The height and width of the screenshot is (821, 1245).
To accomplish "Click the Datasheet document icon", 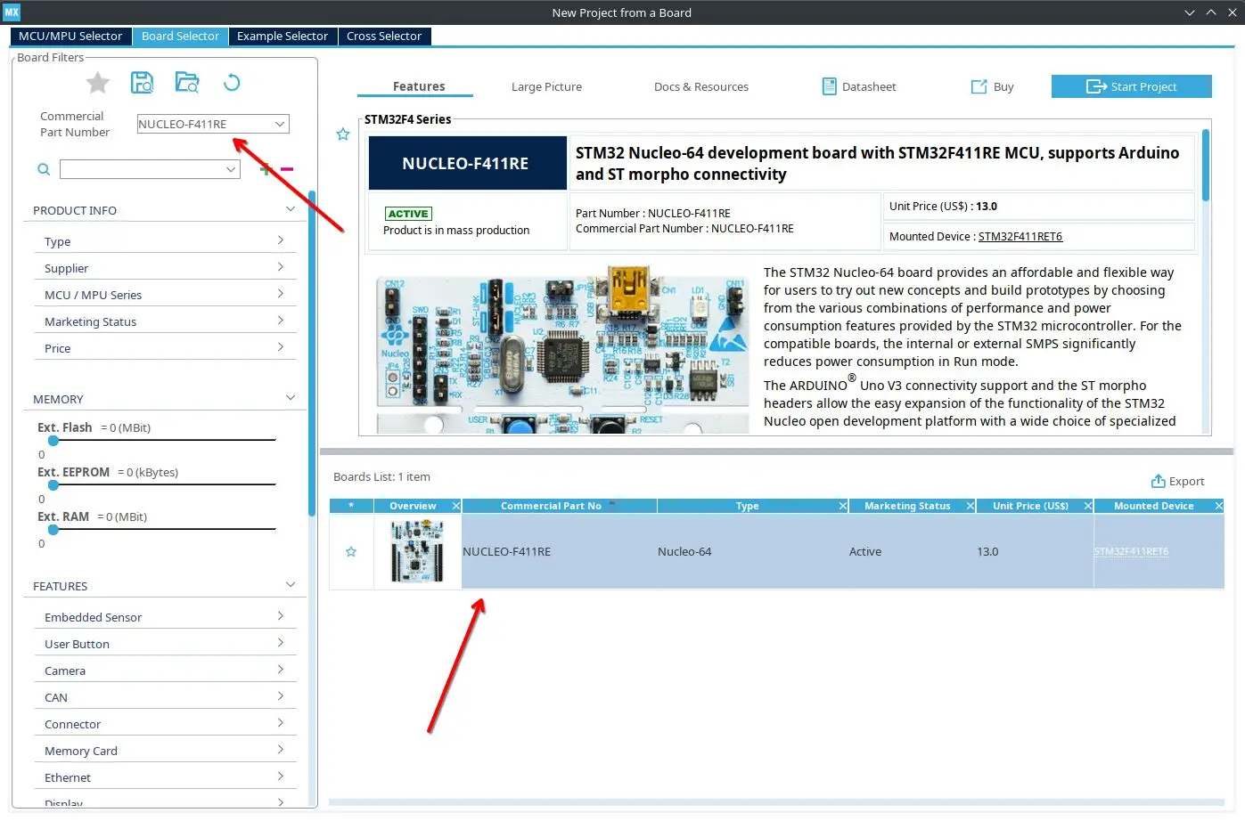I will 829,86.
